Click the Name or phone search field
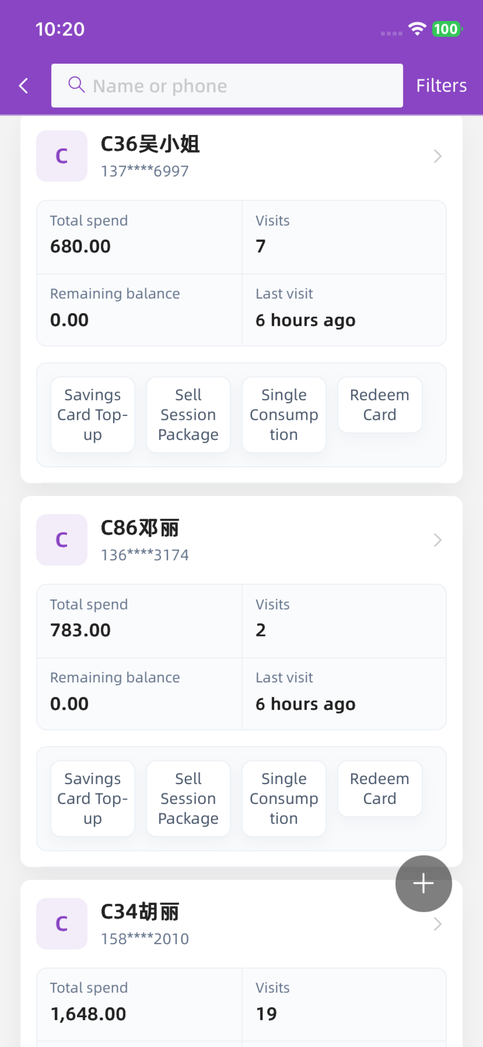 click(227, 85)
